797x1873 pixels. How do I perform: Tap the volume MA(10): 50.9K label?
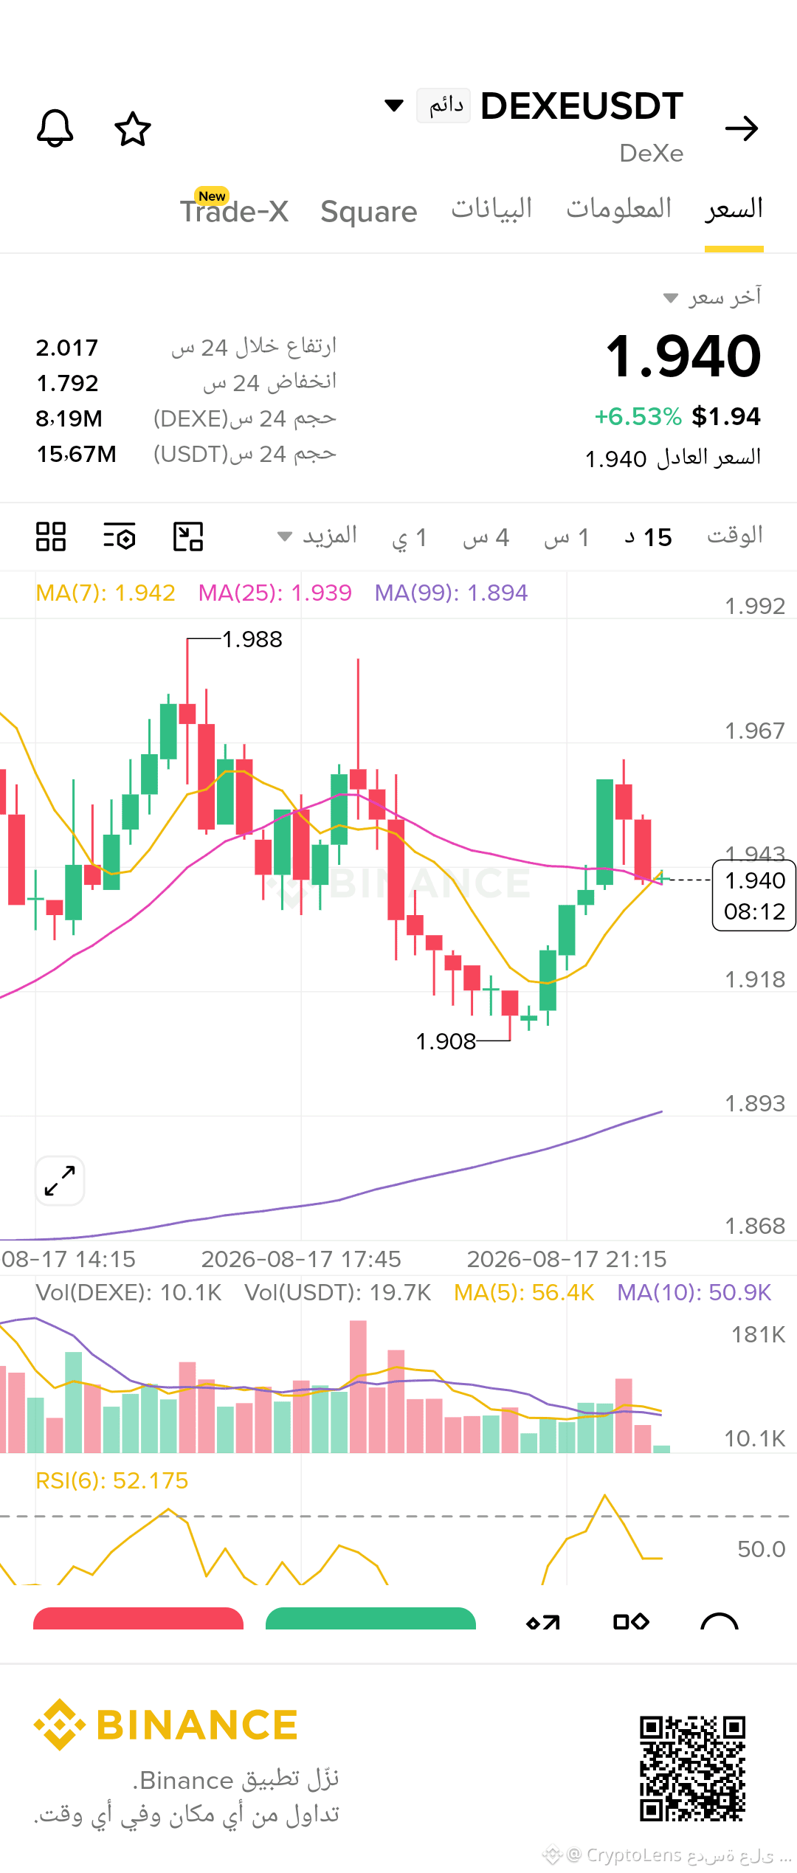[694, 1292]
